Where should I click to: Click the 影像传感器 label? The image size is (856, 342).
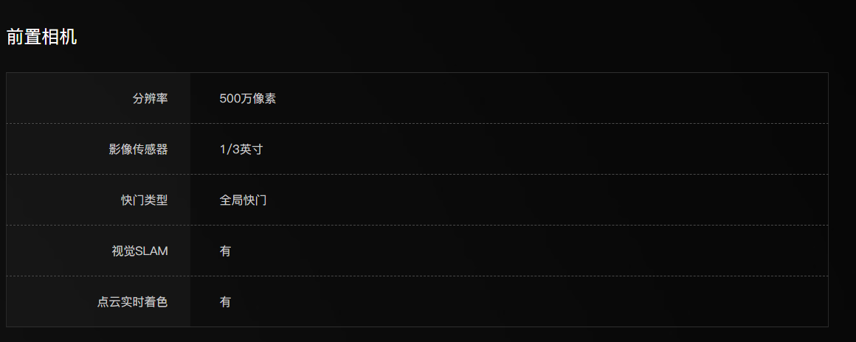[138, 150]
